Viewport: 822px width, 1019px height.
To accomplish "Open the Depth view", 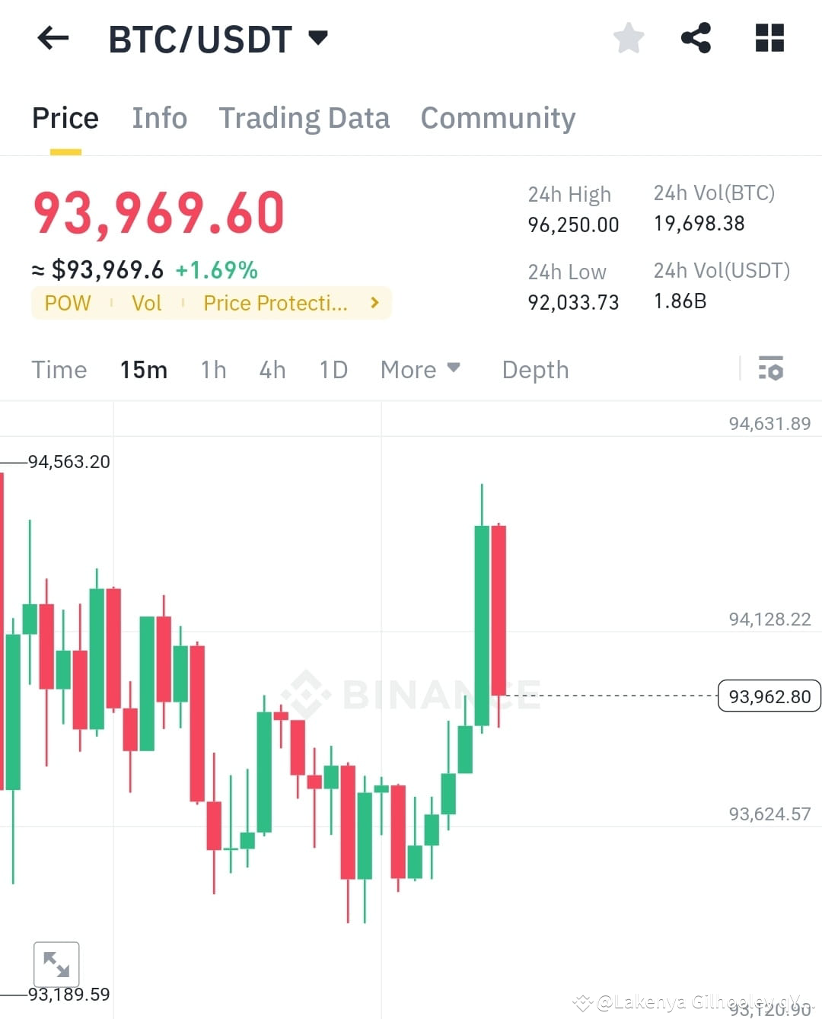I will point(535,370).
